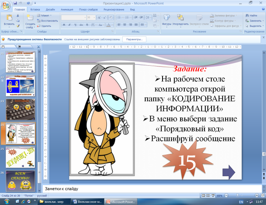
Task: Clear formatting with eraser icon
Action: click(111, 18)
